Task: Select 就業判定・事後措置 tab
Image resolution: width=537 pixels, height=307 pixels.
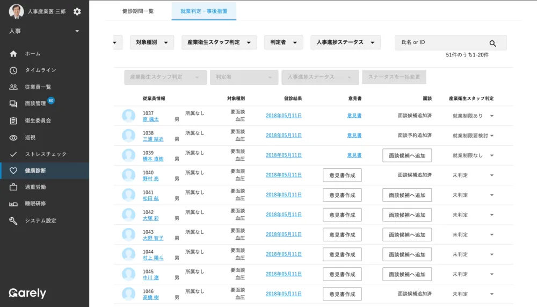Action: click(204, 11)
